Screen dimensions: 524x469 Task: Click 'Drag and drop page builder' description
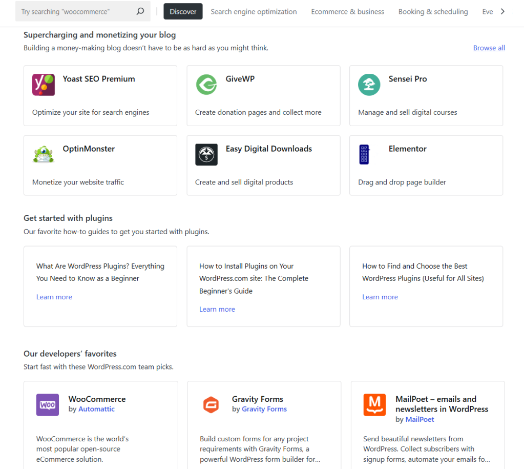pos(402,182)
